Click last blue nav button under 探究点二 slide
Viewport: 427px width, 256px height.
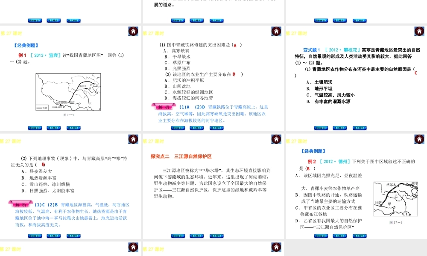point(216,236)
